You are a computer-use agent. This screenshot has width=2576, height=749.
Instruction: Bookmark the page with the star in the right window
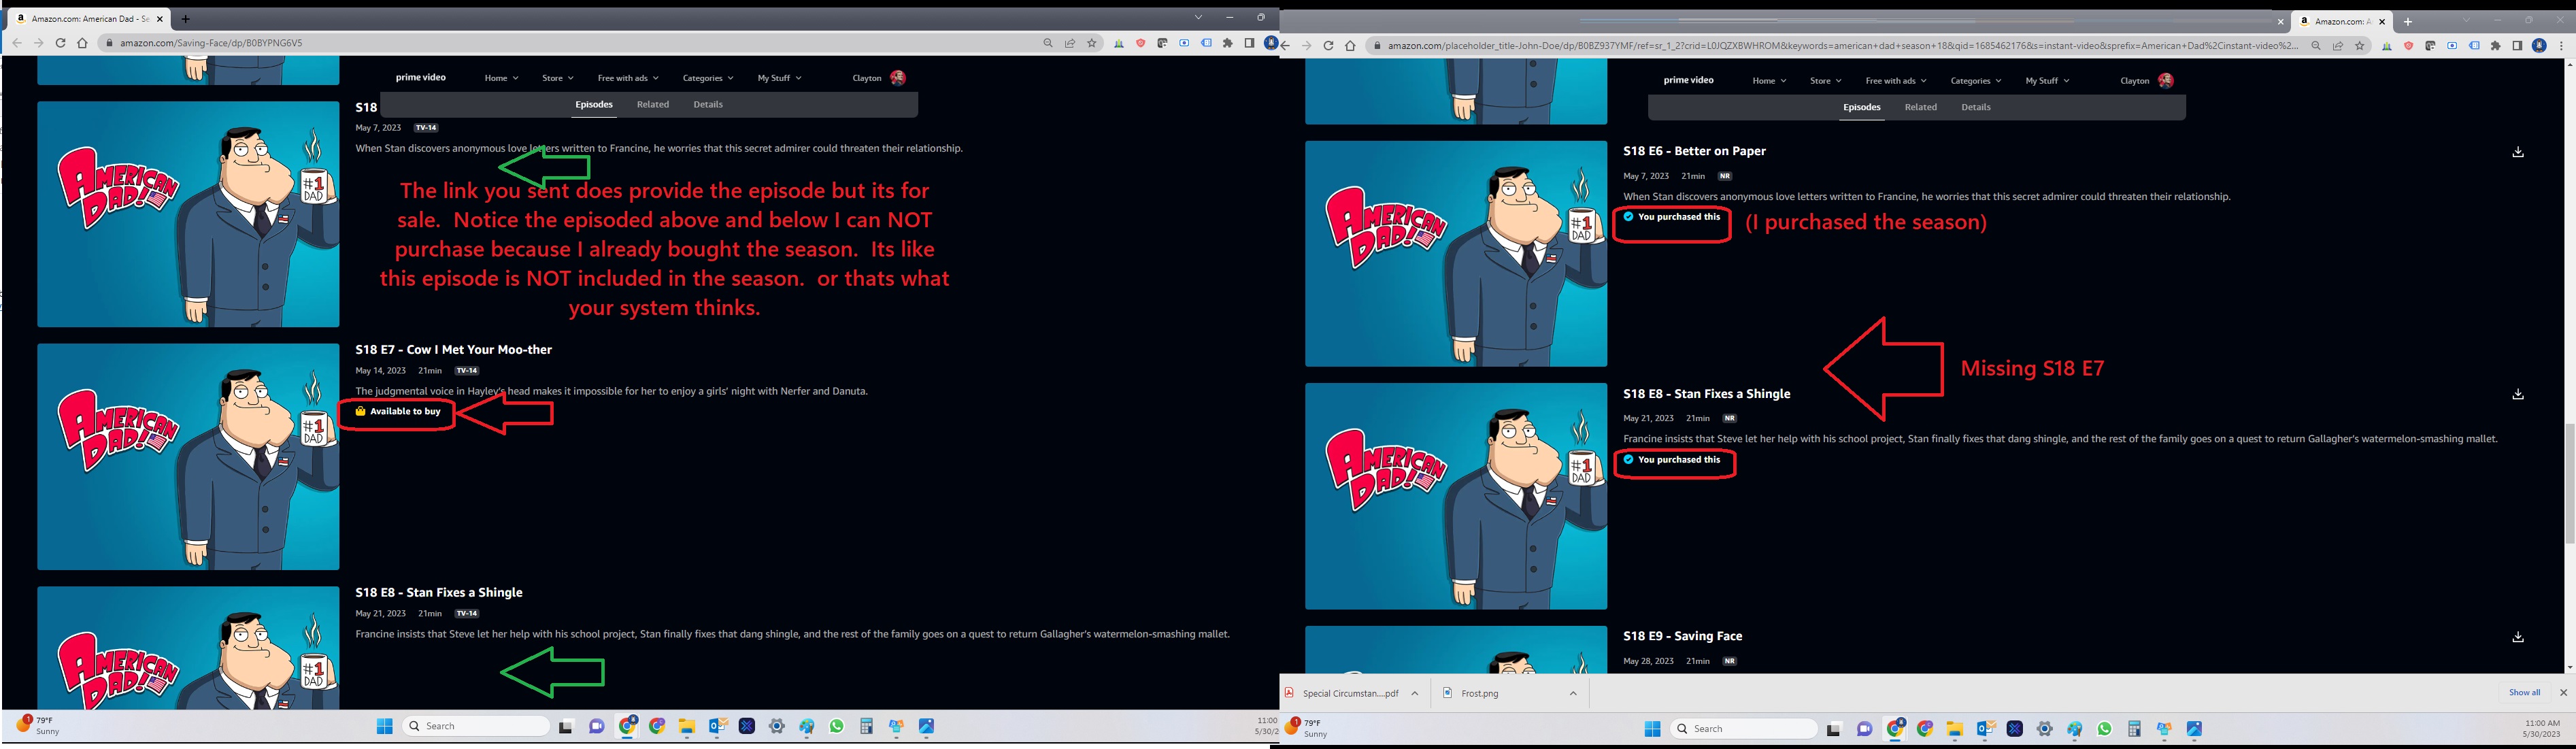(x=2360, y=46)
